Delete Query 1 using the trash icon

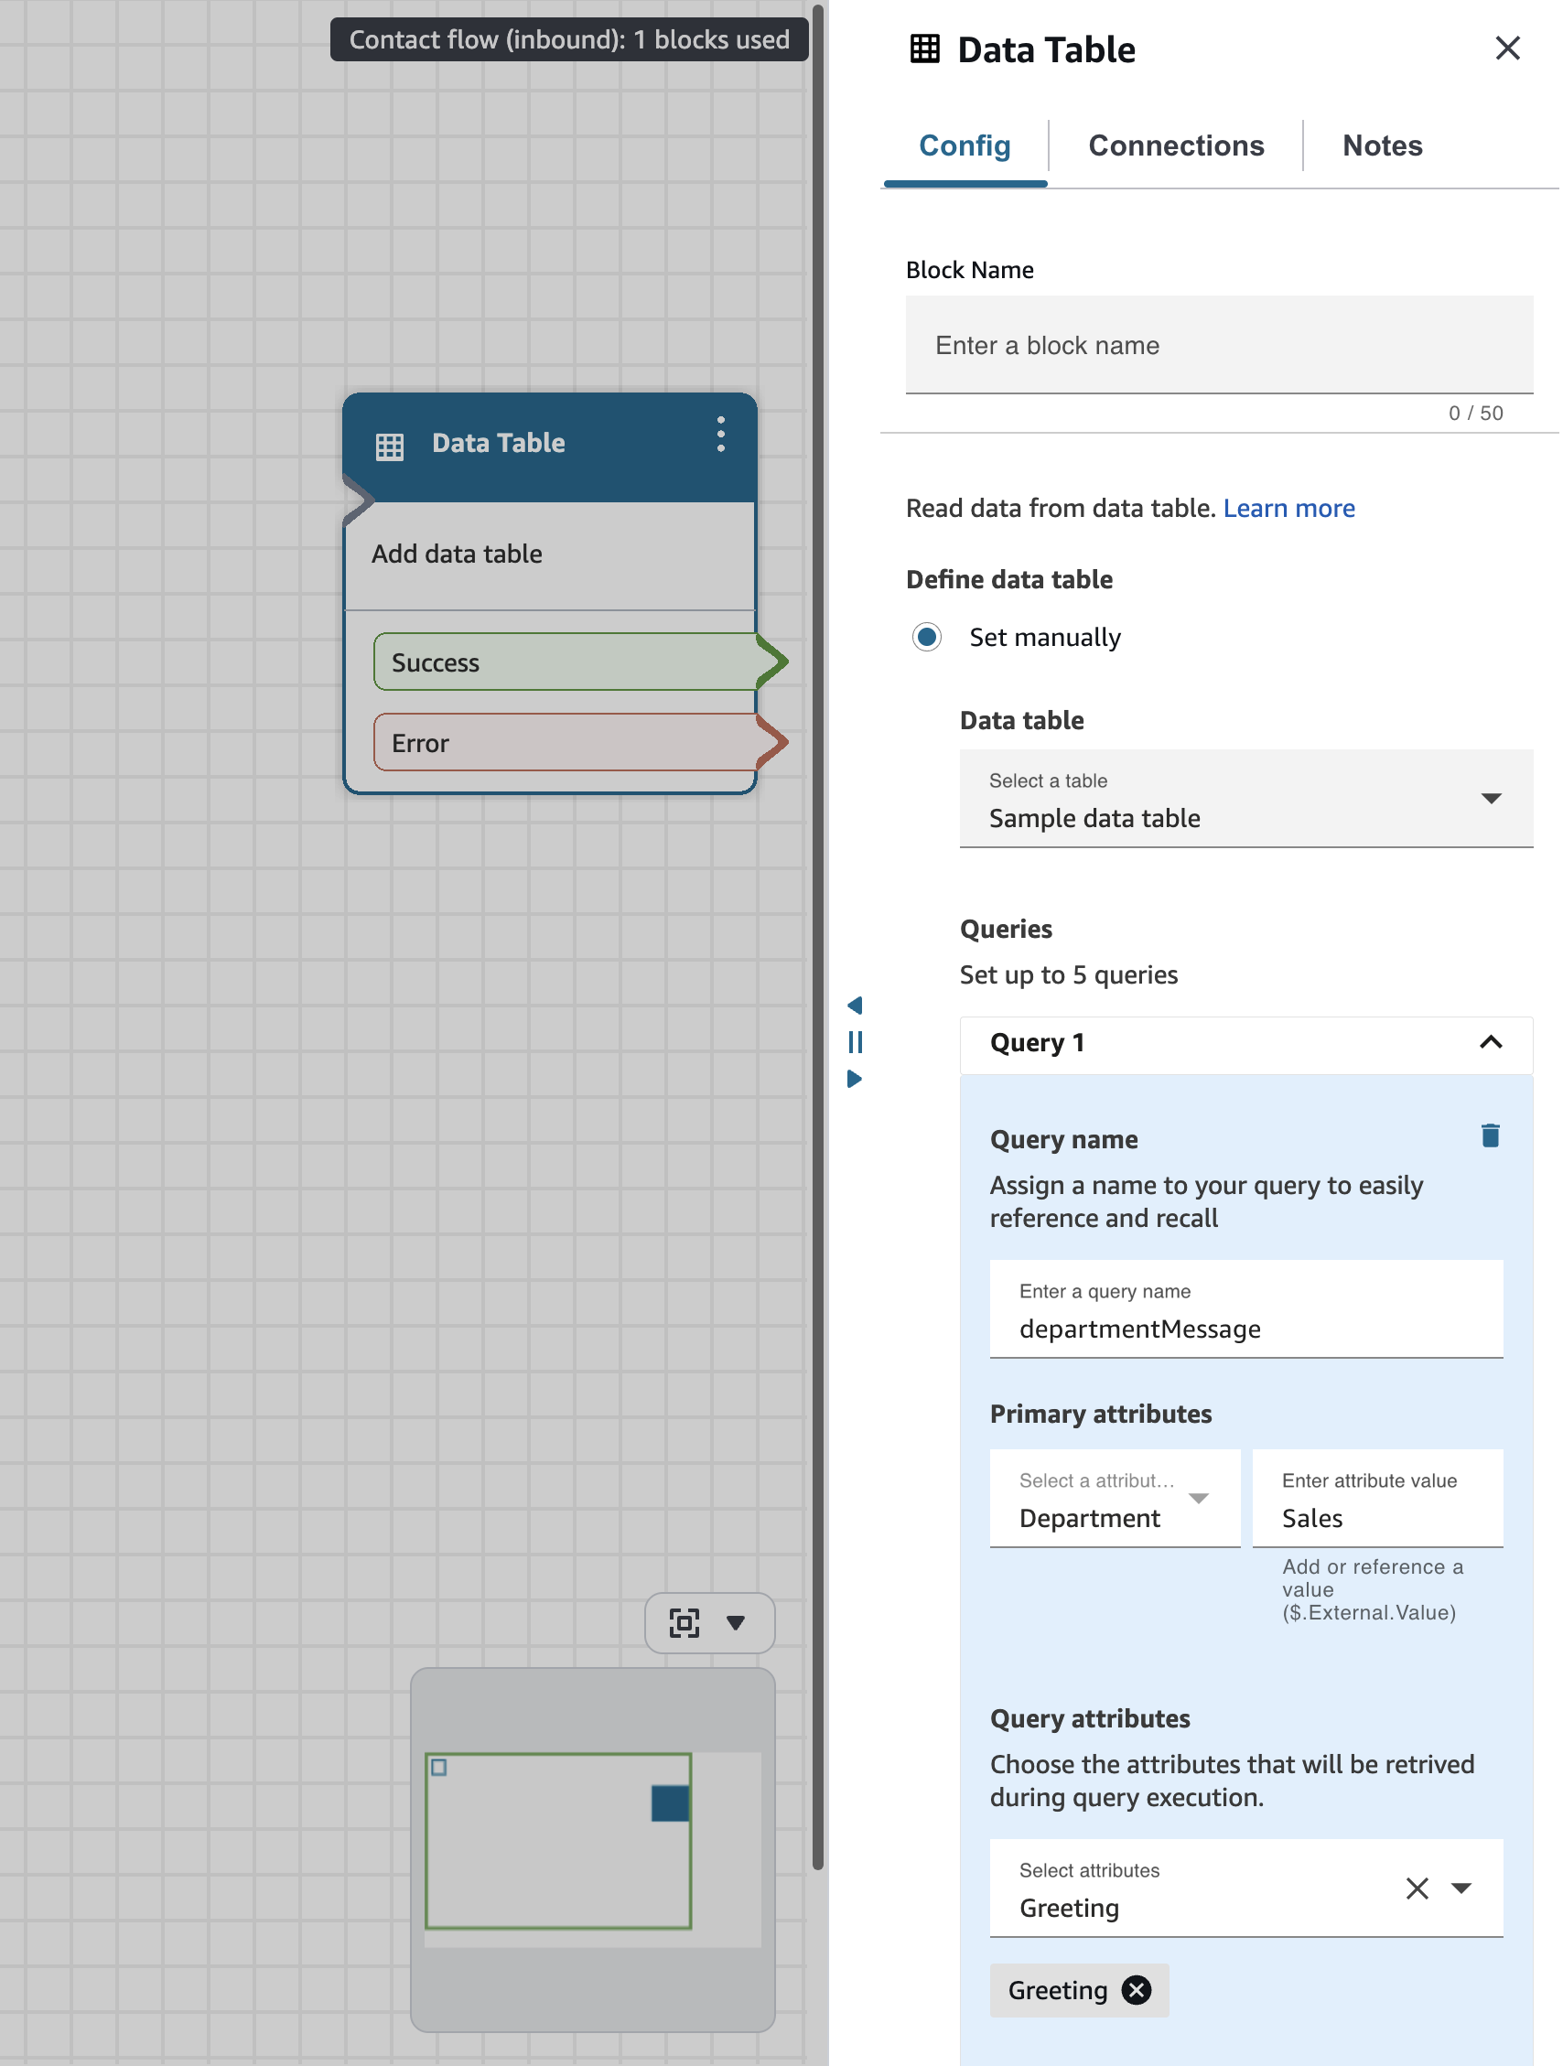click(1489, 1135)
